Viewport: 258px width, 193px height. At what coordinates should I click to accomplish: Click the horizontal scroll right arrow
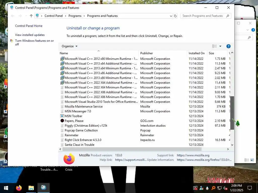[x=228, y=149]
